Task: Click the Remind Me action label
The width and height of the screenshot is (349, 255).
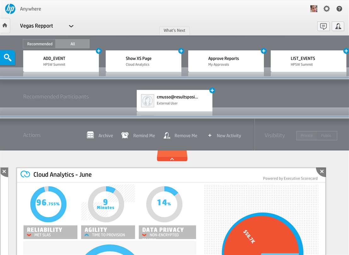Action: click(x=144, y=136)
